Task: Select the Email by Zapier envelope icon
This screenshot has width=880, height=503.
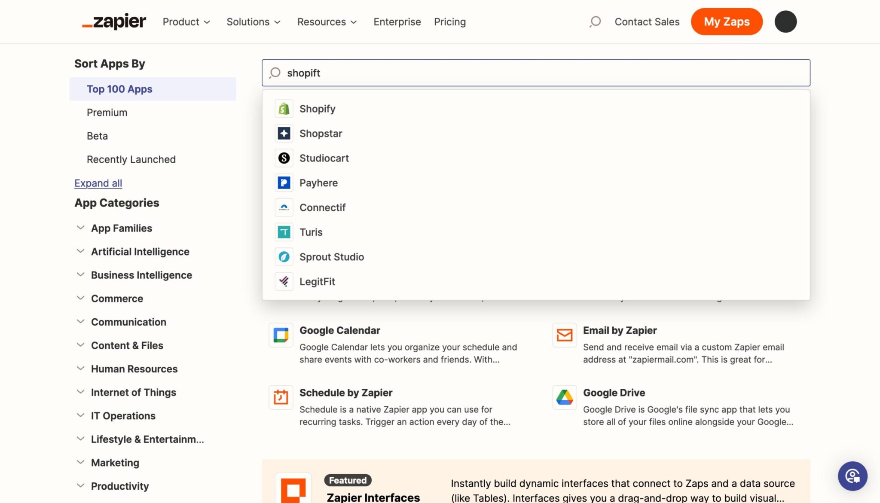Action: 564,335
